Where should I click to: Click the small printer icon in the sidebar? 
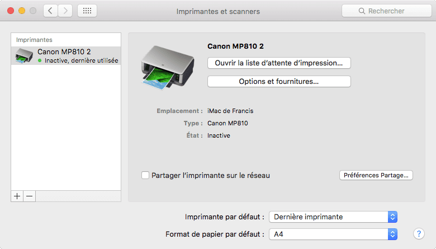pos(24,55)
